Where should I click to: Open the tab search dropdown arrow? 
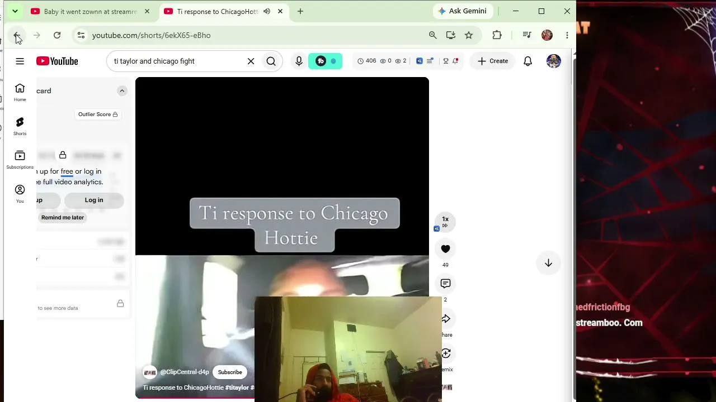(x=15, y=11)
